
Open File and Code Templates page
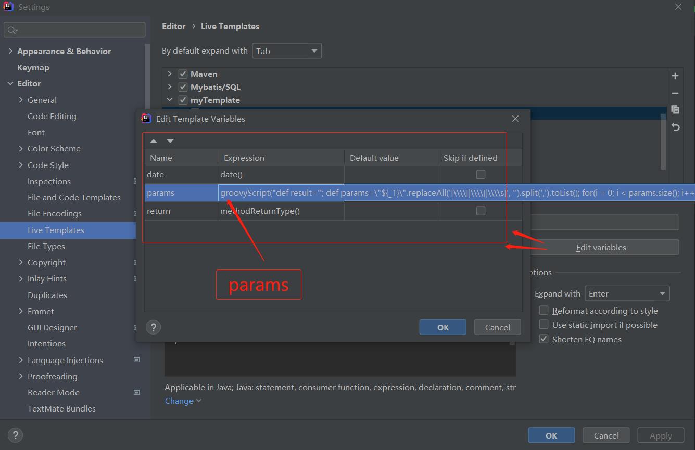(74, 197)
